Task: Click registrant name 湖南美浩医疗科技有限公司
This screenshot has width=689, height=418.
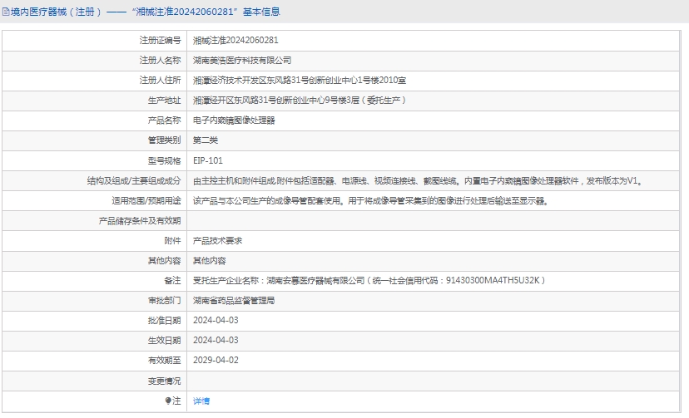Action: point(242,60)
